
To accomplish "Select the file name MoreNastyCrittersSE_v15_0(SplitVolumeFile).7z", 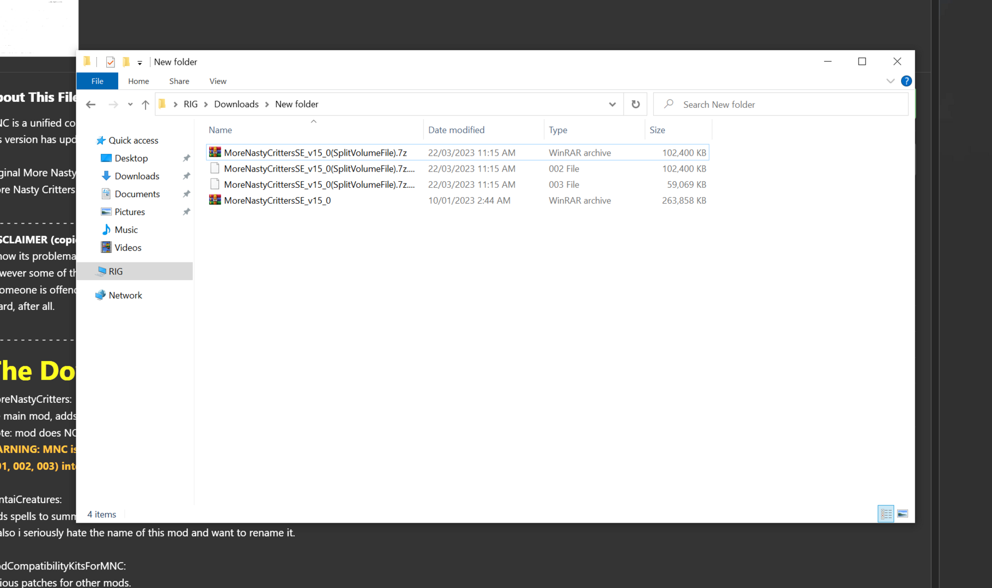I will (x=315, y=153).
